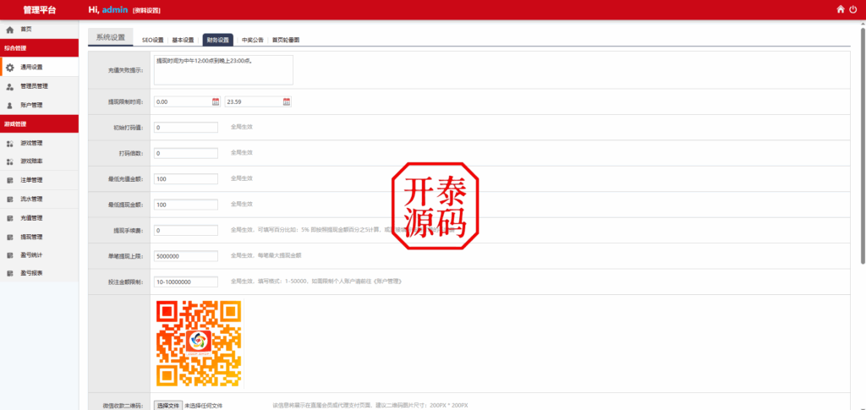Click the 充值失败提示 text area
Screen dimensions: 866x410
click(x=223, y=70)
